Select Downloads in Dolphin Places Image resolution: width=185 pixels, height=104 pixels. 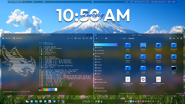point(106,50)
